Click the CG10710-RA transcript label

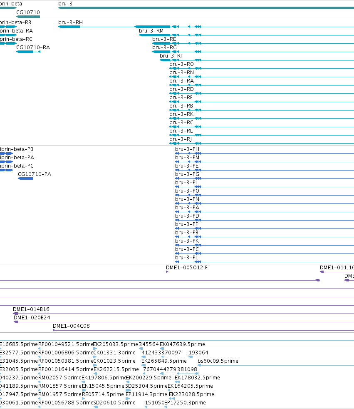click(x=33, y=48)
